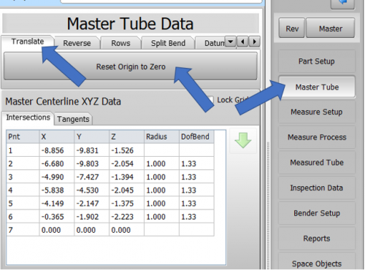The height and width of the screenshot is (270, 365).
Task: Select X cell value -5.838
Action: [x=57, y=190]
